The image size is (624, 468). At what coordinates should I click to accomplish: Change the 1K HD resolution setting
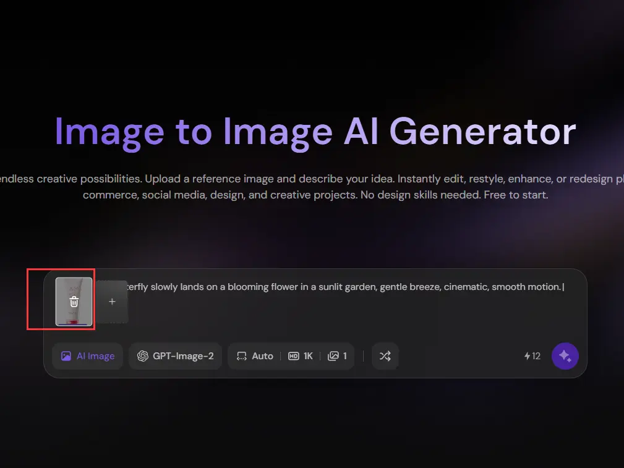(301, 356)
